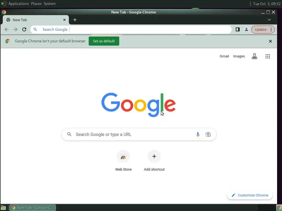The height and width of the screenshot is (211, 282).
Task: Click the address bar magnifier icon
Action: click(35, 29)
